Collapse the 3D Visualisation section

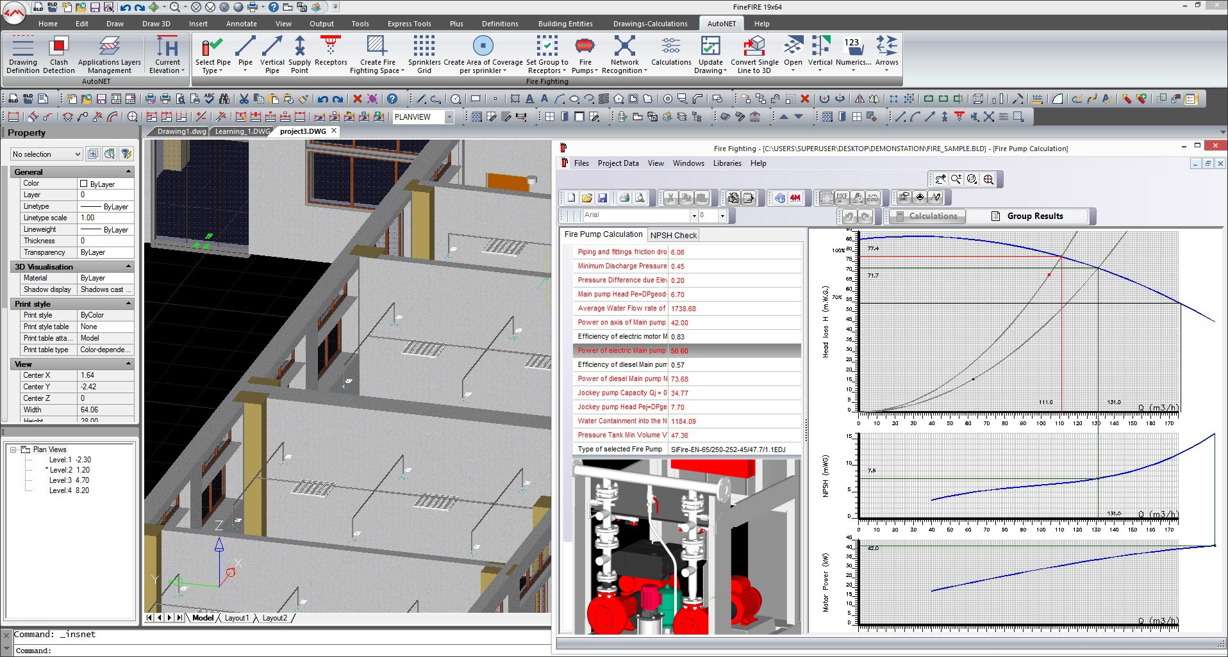[x=128, y=266]
